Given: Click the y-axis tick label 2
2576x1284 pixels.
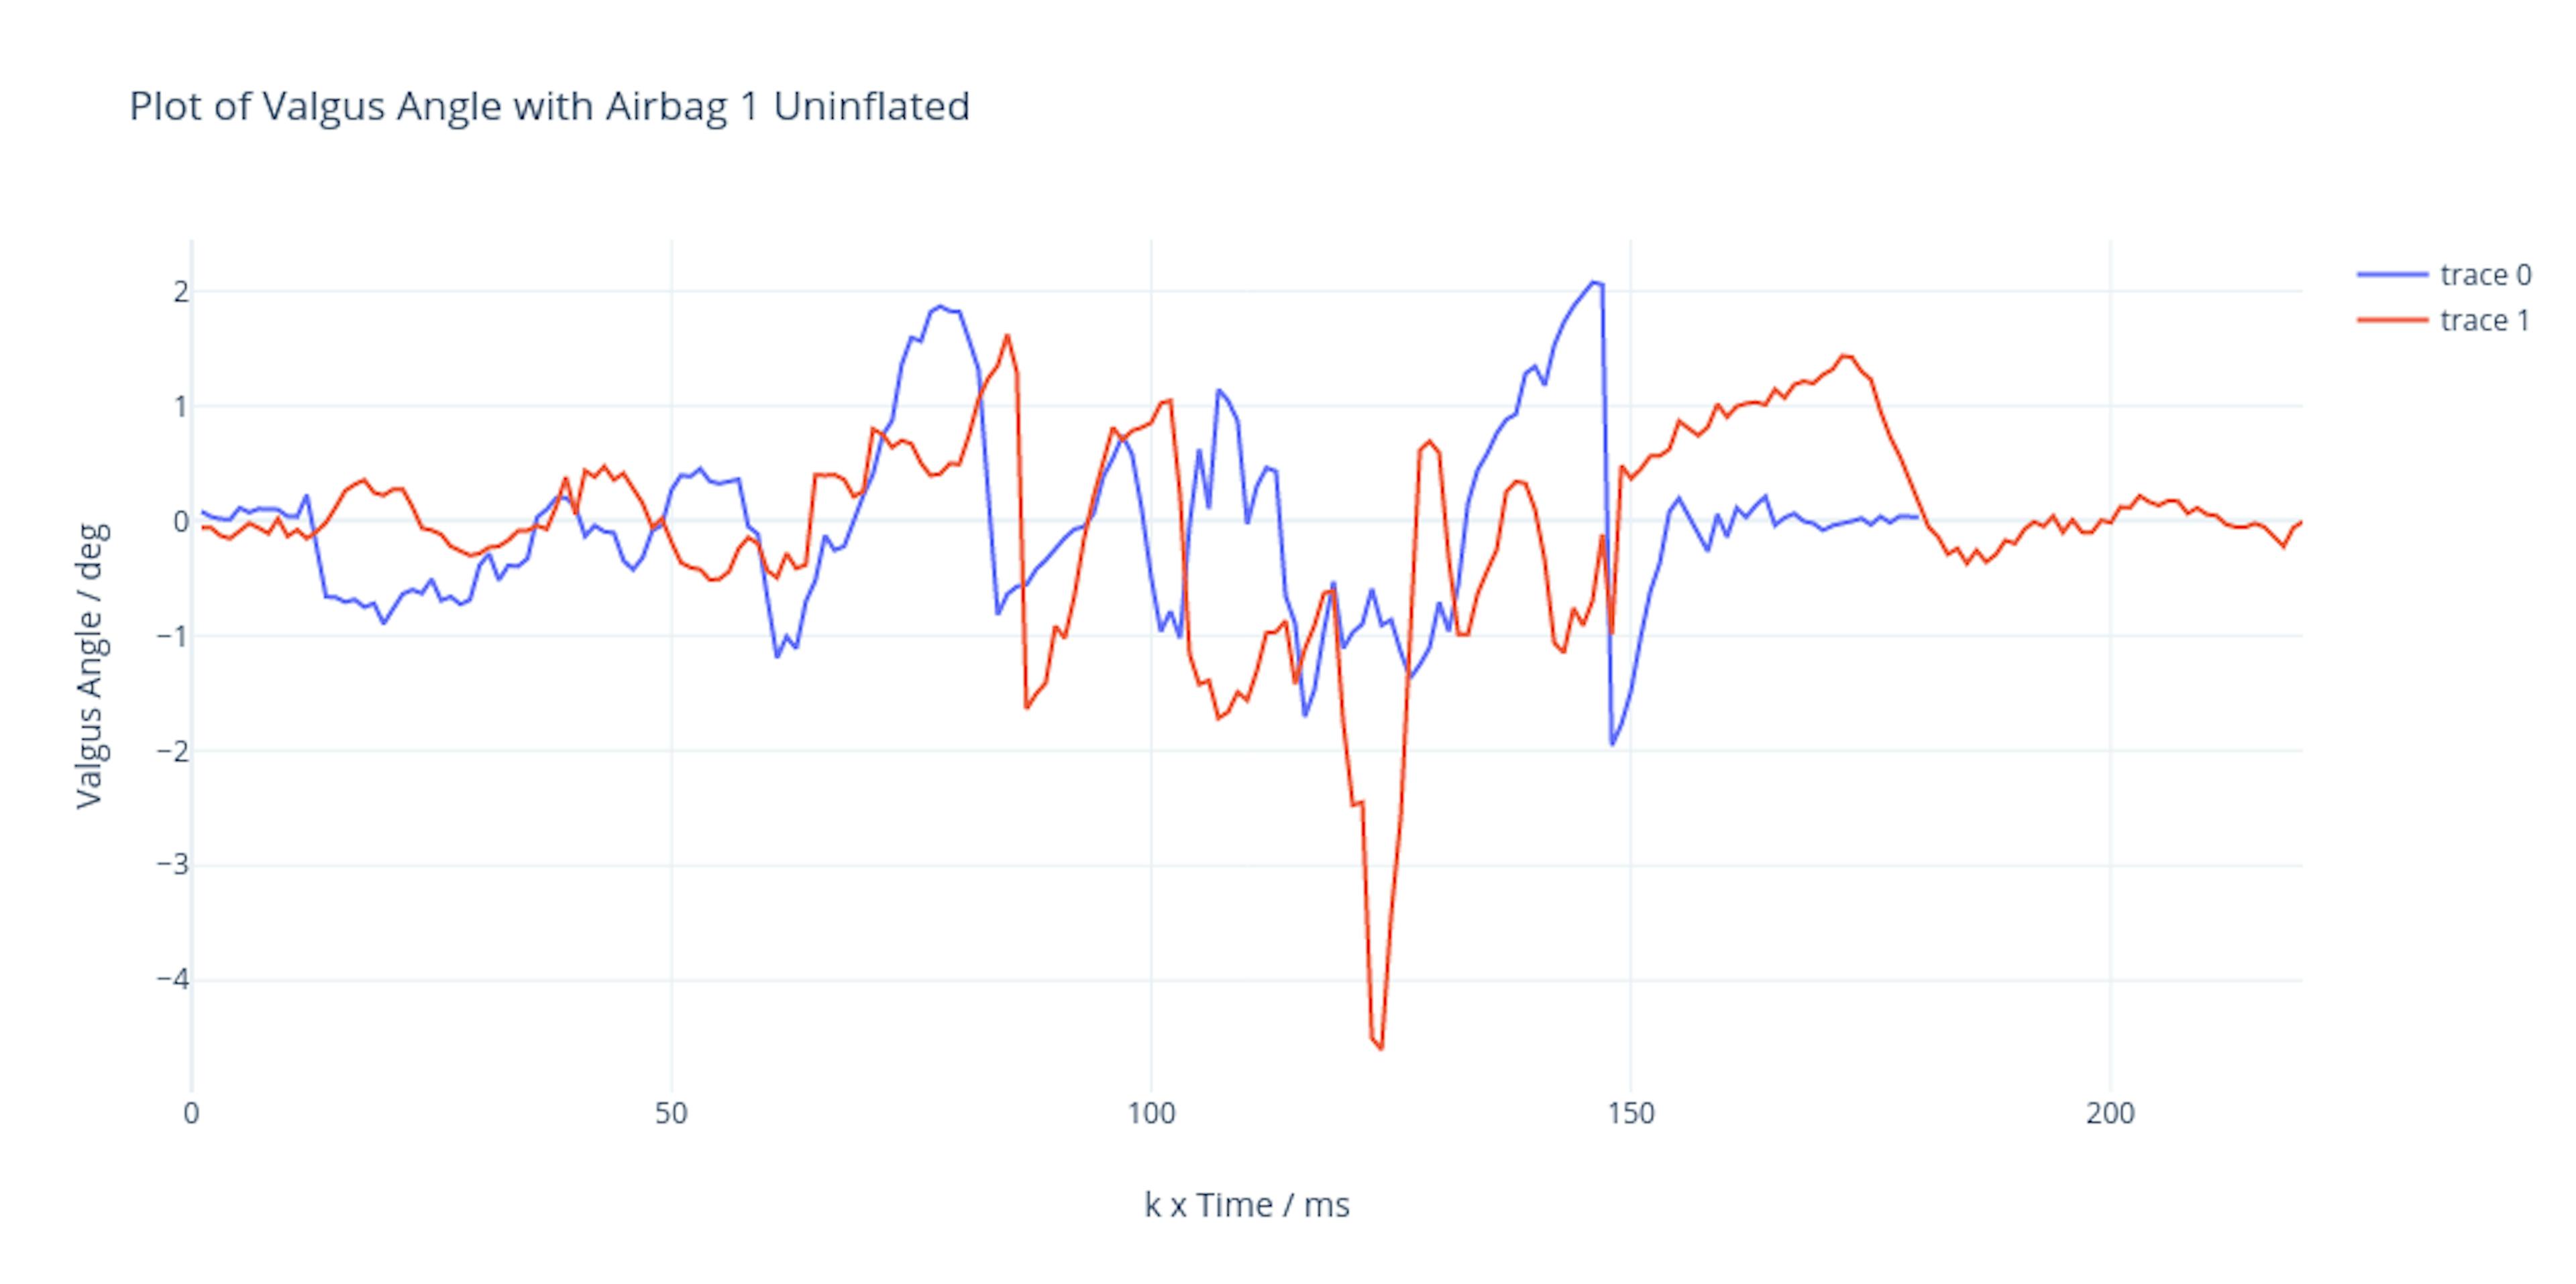Looking at the screenshot, I should click(x=180, y=293).
